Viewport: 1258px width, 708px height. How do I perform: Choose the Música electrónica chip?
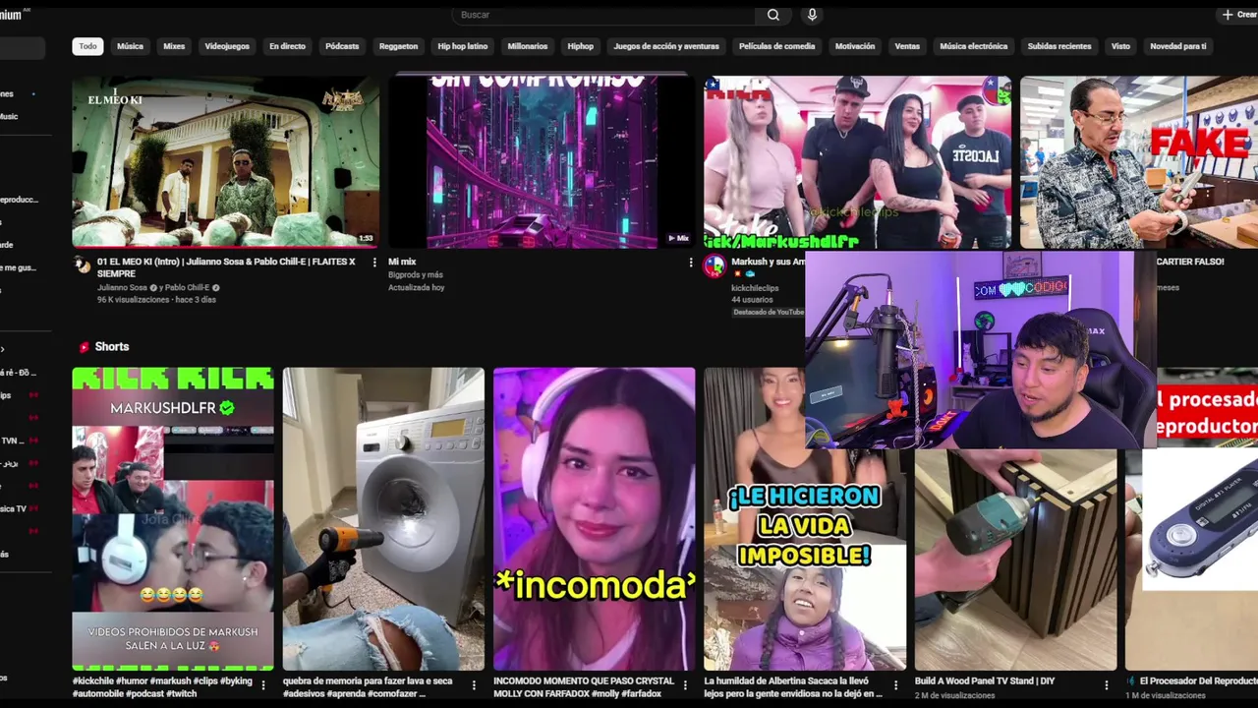tap(973, 46)
